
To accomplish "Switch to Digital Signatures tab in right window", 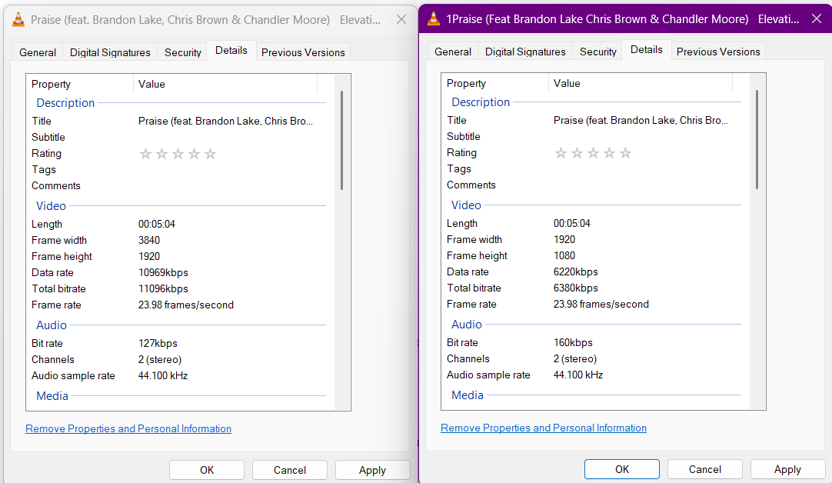I will click(525, 52).
